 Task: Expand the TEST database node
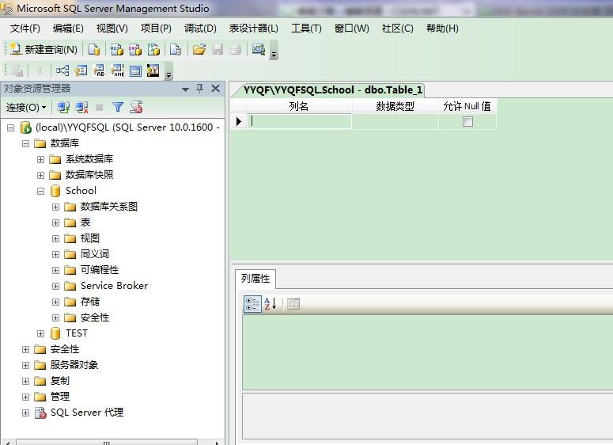40,333
